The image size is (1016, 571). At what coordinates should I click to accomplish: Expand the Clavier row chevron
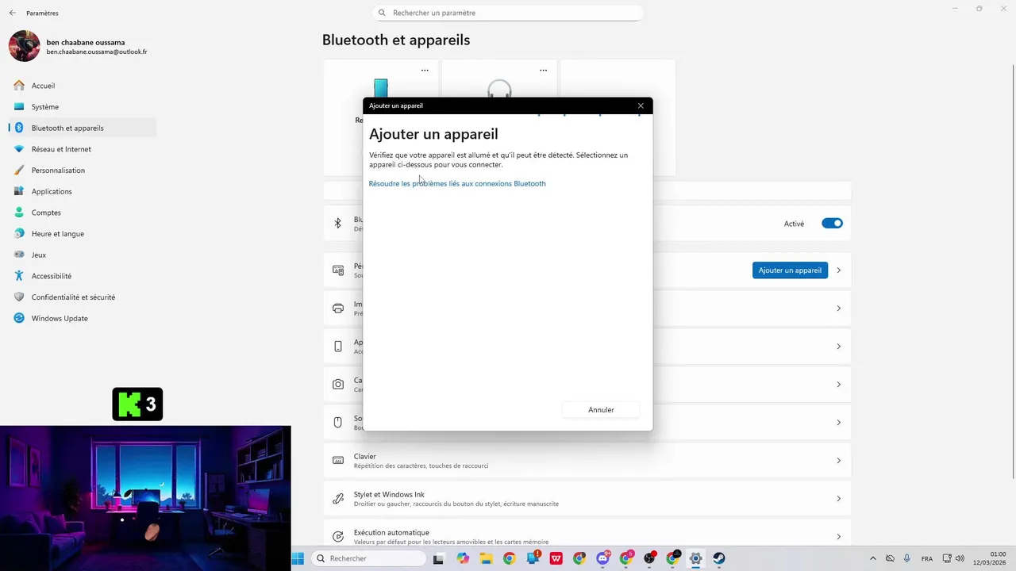[838, 461]
